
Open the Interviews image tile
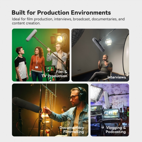coord(100,55)
